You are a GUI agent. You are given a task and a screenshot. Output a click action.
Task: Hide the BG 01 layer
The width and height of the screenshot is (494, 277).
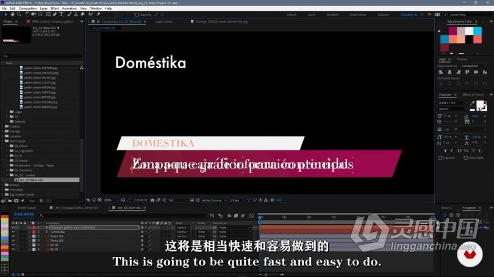click(13, 245)
